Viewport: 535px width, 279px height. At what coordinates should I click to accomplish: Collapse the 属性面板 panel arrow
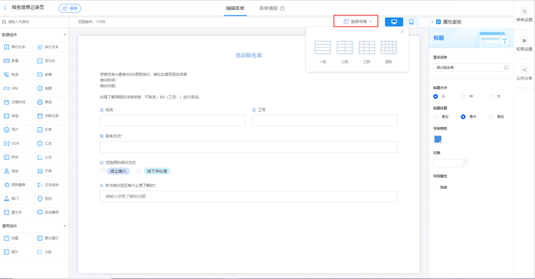432,22
